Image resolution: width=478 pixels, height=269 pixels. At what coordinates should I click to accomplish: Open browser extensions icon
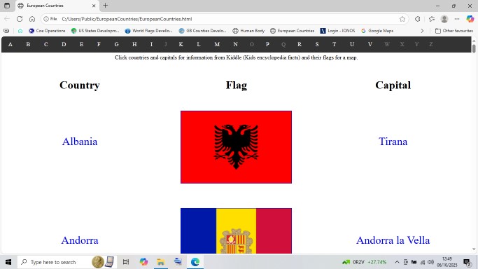(418, 19)
